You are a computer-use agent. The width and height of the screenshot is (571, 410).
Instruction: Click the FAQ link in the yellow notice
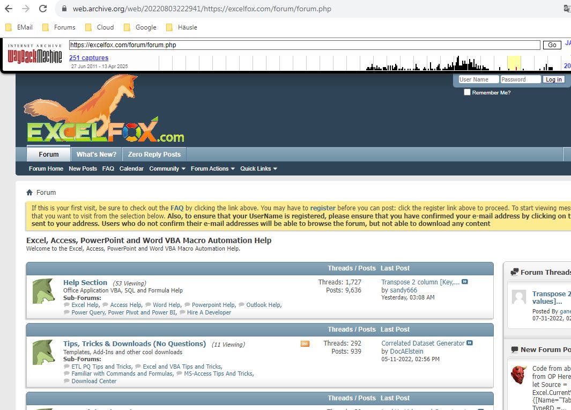pos(177,208)
